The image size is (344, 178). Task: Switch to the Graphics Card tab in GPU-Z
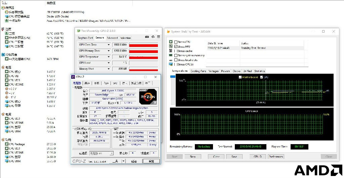pyautogui.click(x=85, y=38)
